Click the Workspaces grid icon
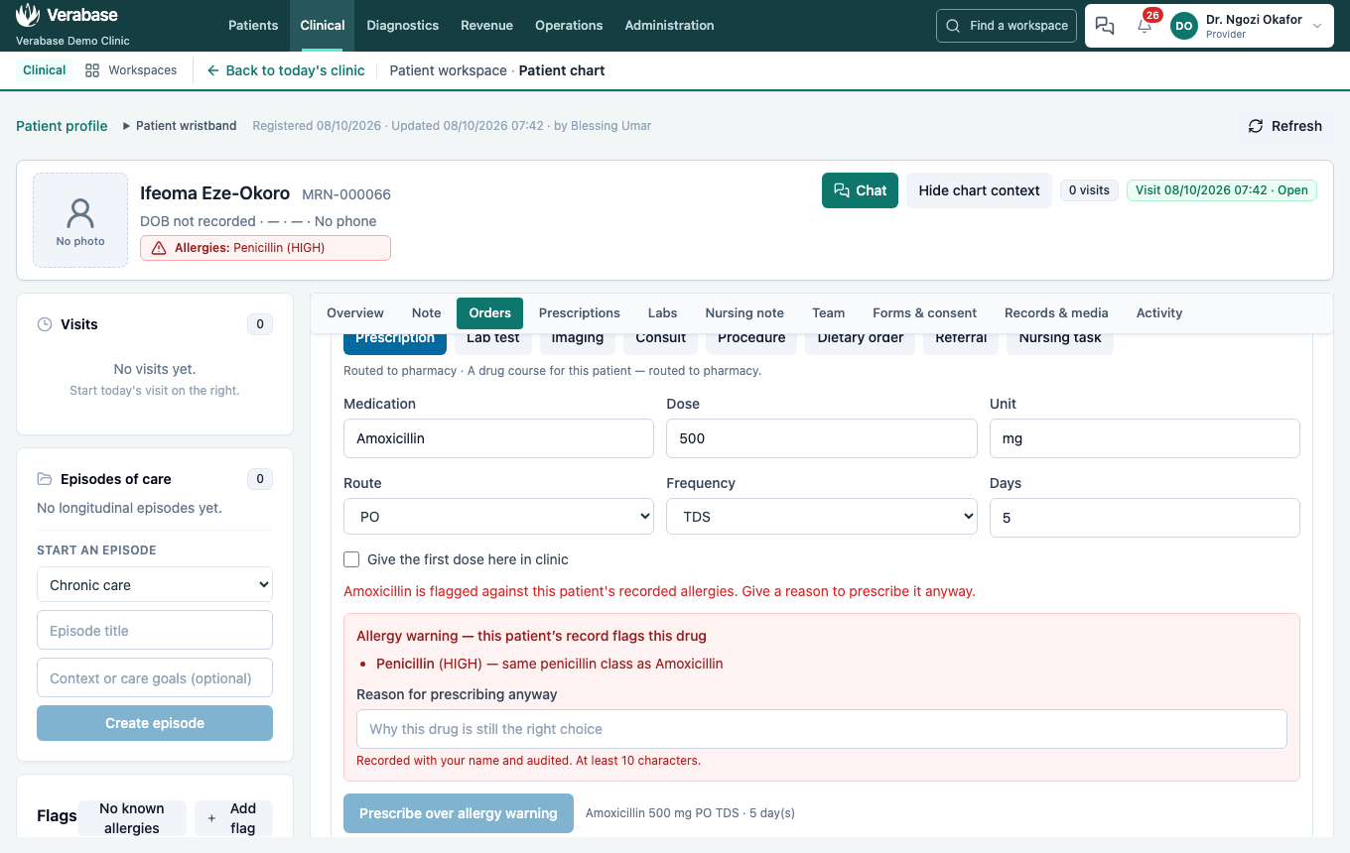Viewport: 1350px width, 853px height. [92, 70]
